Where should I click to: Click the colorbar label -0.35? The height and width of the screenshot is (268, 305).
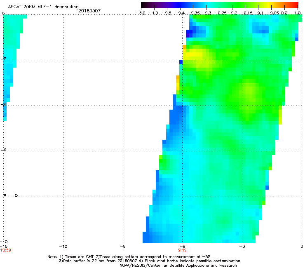194,13
